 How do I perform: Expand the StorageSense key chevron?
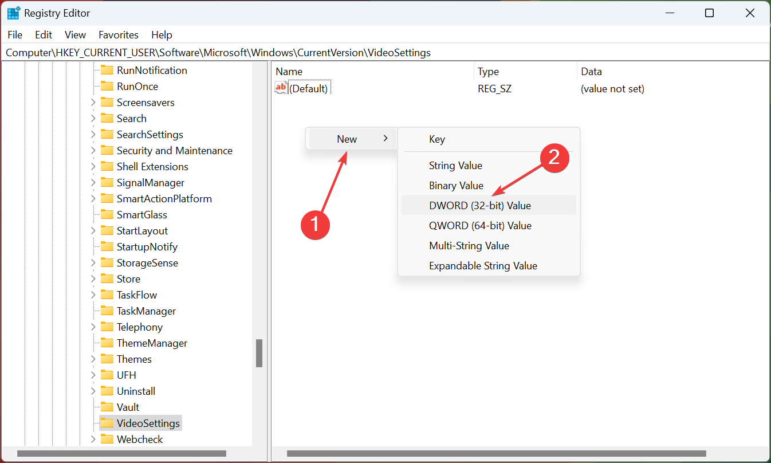pyautogui.click(x=93, y=263)
